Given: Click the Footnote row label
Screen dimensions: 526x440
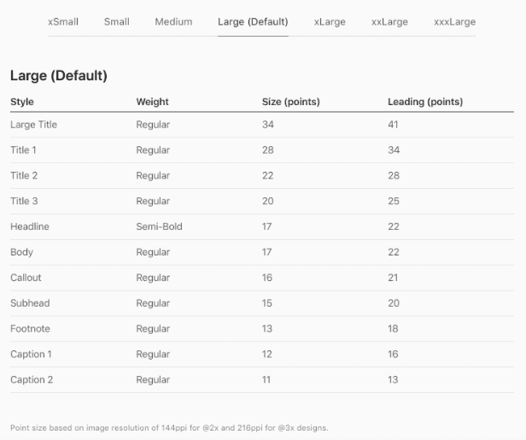Looking at the screenshot, I should click(x=30, y=329).
